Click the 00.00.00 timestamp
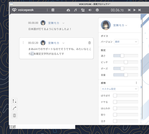Viewport: 149px width, 134px height. click(x=33, y=23)
